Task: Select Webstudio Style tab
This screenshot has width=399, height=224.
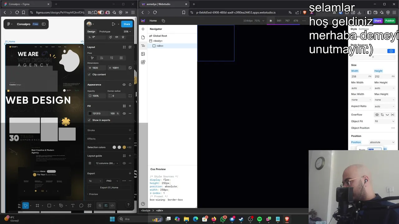Action: click(353, 29)
